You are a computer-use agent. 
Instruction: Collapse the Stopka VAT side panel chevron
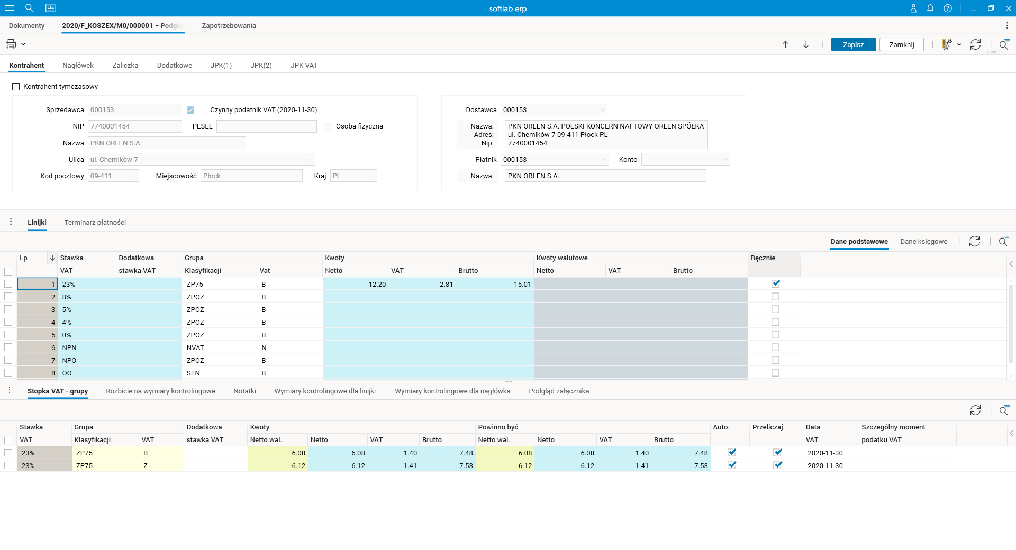1011,433
